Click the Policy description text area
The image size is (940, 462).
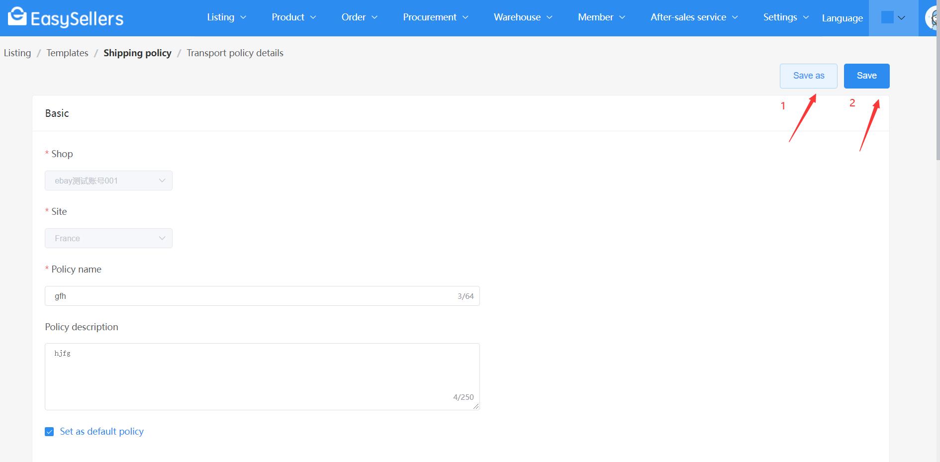coord(262,376)
